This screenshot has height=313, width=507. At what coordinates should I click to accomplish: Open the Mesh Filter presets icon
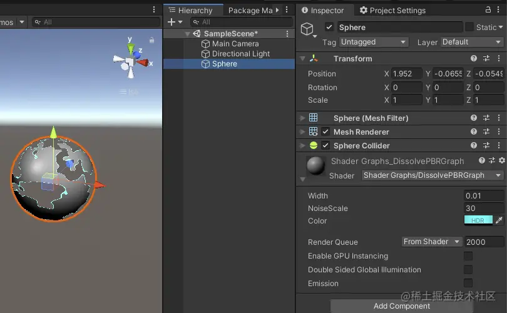pos(486,118)
